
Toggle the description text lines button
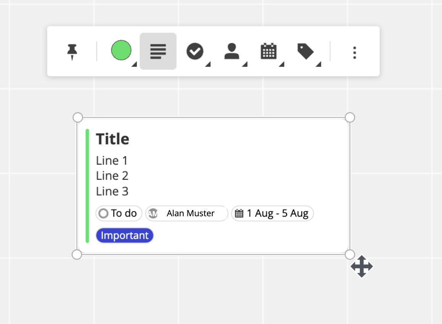pyautogui.click(x=158, y=51)
